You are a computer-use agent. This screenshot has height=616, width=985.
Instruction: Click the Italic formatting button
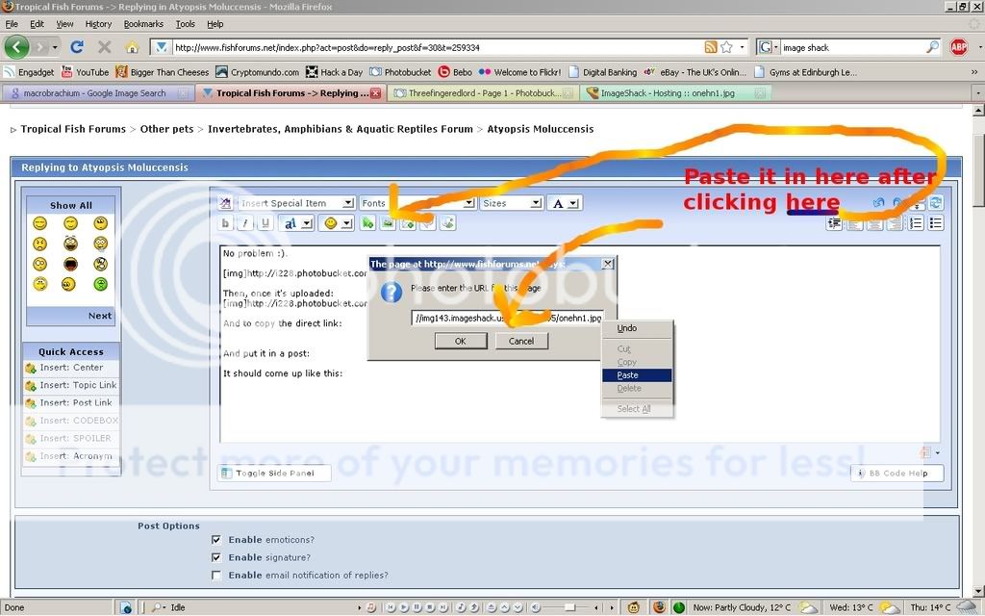coord(245,223)
